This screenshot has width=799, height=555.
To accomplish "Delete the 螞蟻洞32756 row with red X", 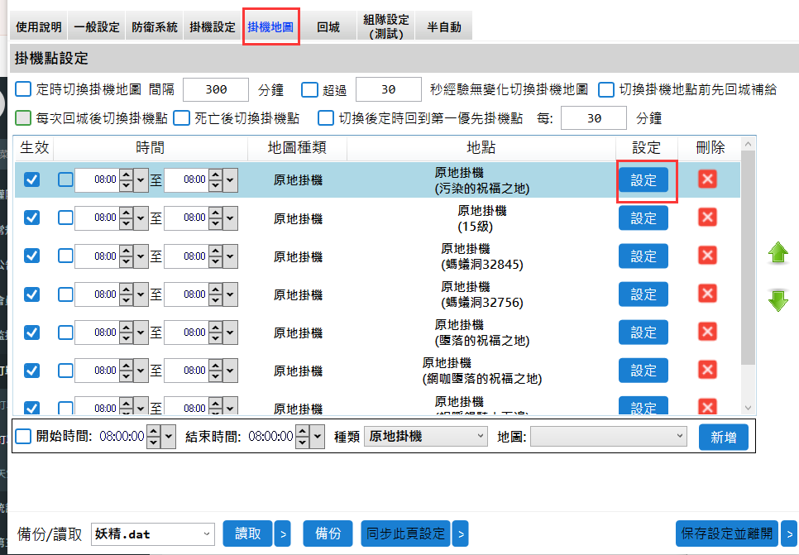I will pos(707,294).
